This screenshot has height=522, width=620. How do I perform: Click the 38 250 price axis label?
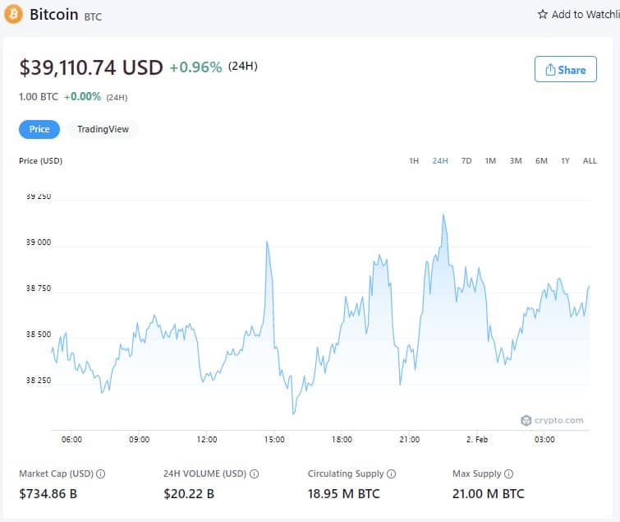[x=39, y=381]
